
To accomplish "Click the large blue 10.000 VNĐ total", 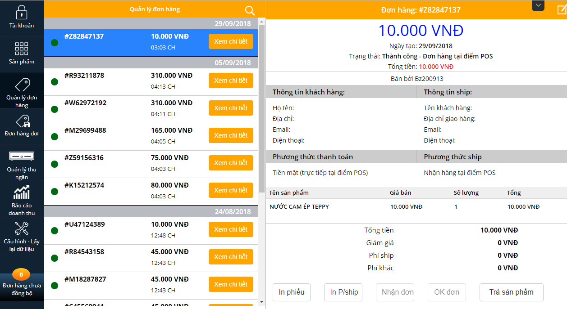I will point(421,31).
